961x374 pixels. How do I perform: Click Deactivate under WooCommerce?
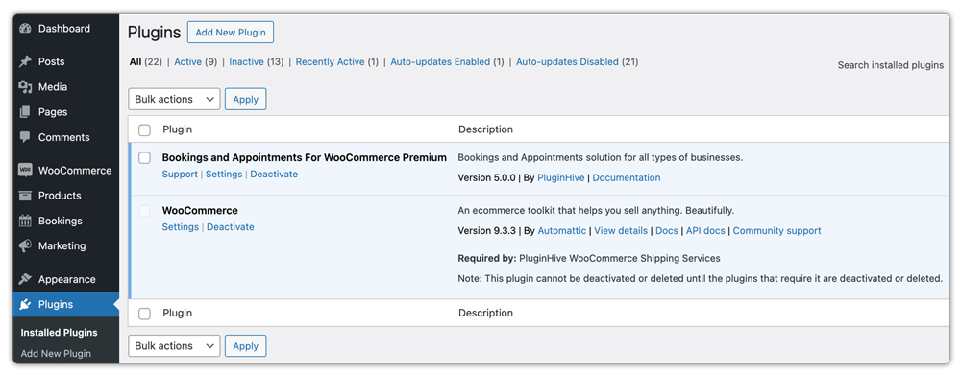(231, 227)
